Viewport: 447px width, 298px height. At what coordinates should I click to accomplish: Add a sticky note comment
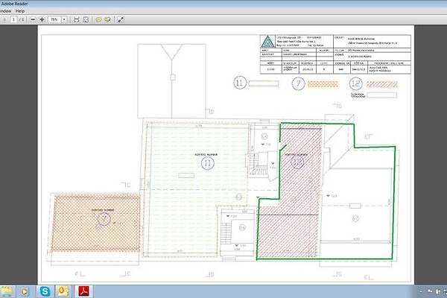point(98,19)
